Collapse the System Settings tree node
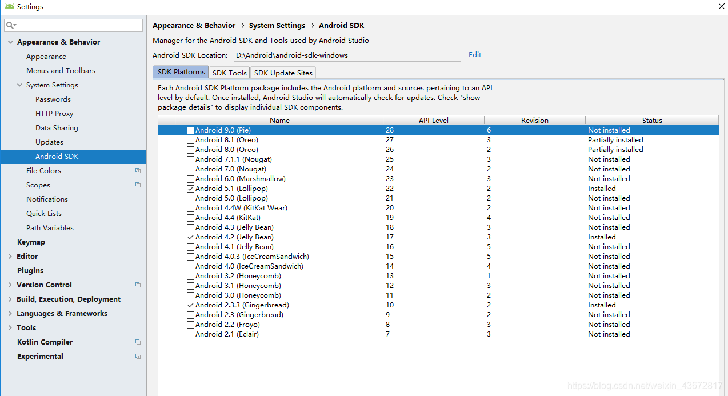728x396 pixels. 19,85
